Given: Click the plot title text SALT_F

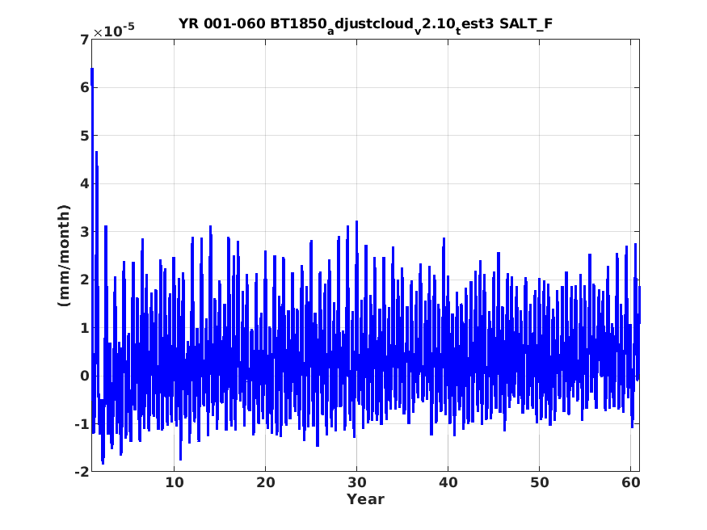Looking at the screenshot, I should pos(526,23).
